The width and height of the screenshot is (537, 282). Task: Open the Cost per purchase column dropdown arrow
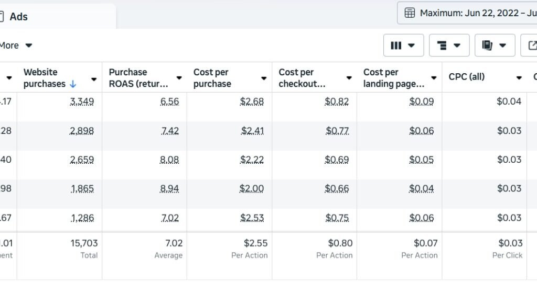(x=264, y=78)
